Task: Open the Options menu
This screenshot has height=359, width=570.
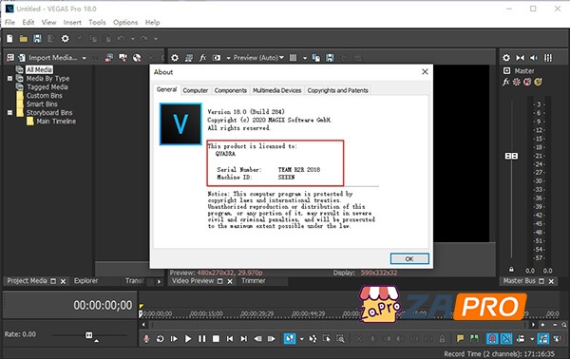Action: coord(125,22)
